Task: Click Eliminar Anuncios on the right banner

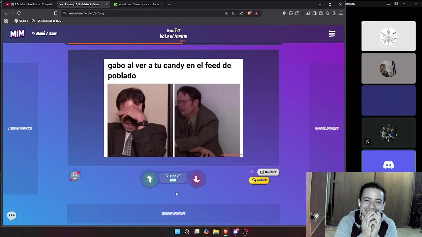Action: (327, 128)
